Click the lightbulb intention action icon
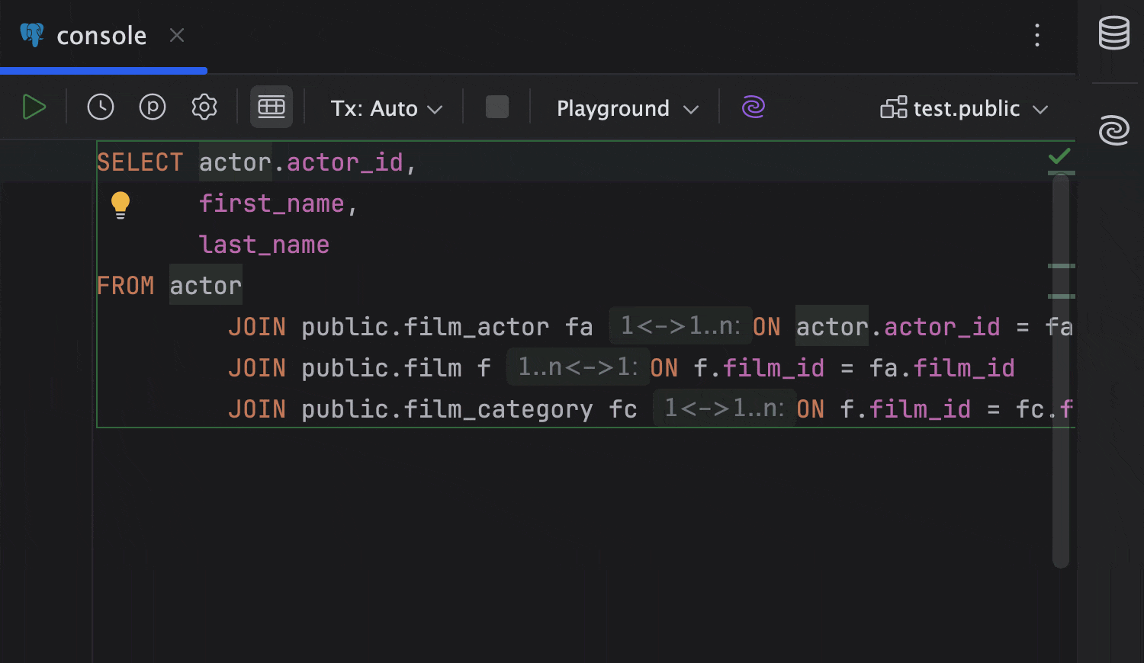1144x663 pixels. pyautogui.click(x=121, y=203)
